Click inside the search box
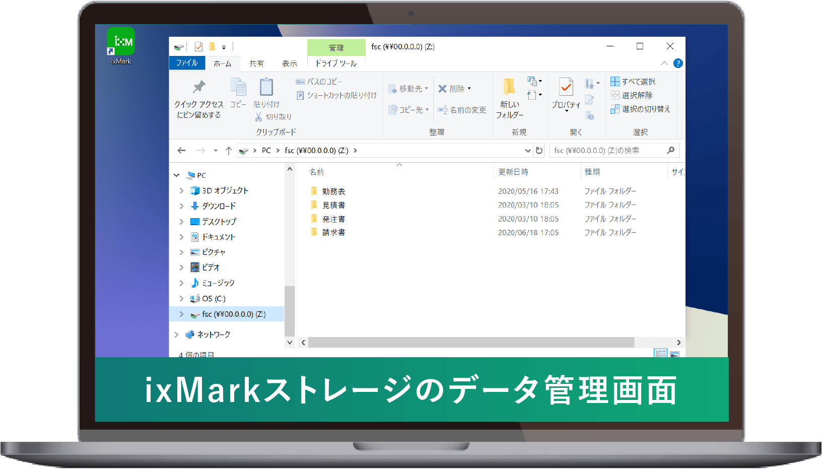823x470 pixels. tap(604, 150)
